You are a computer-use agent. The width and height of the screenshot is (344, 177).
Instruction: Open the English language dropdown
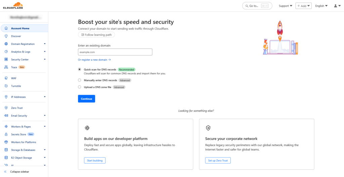pos(321,6)
